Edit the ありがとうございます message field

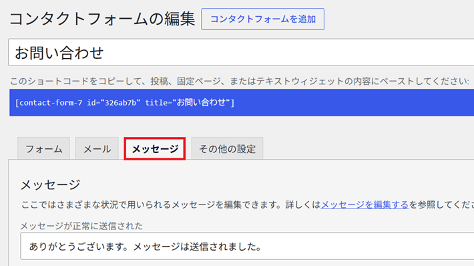pos(247,247)
